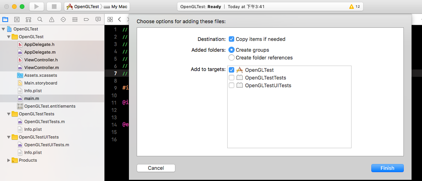The height and width of the screenshot is (181, 422).
Task: Go back with the editor's left arrow
Action: (x=120, y=19)
